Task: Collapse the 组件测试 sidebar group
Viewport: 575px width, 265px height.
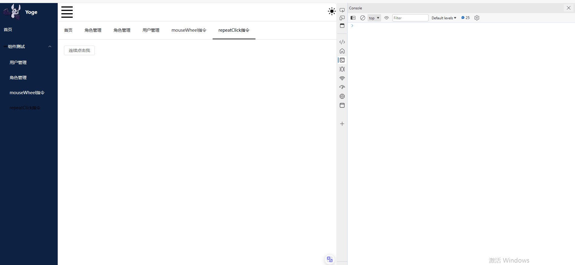Action: pyautogui.click(x=29, y=46)
